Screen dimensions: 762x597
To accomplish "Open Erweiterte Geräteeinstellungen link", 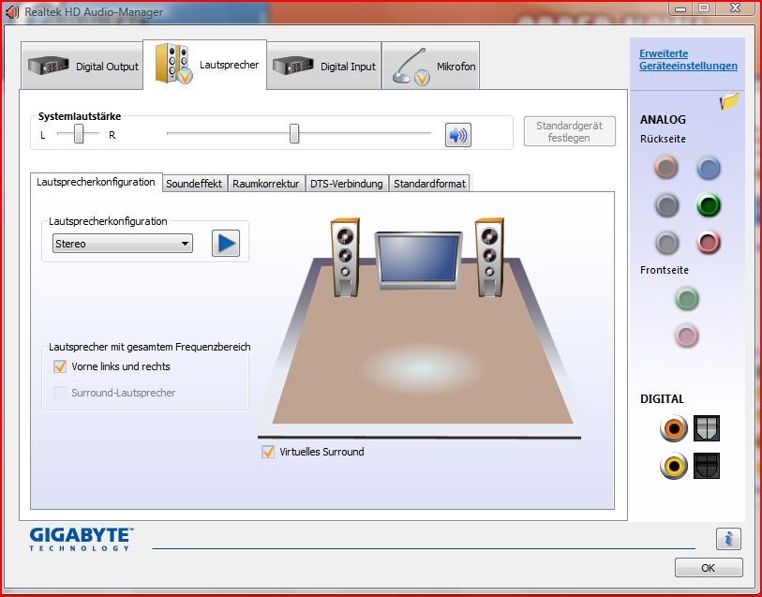I will pyautogui.click(x=688, y=59).
